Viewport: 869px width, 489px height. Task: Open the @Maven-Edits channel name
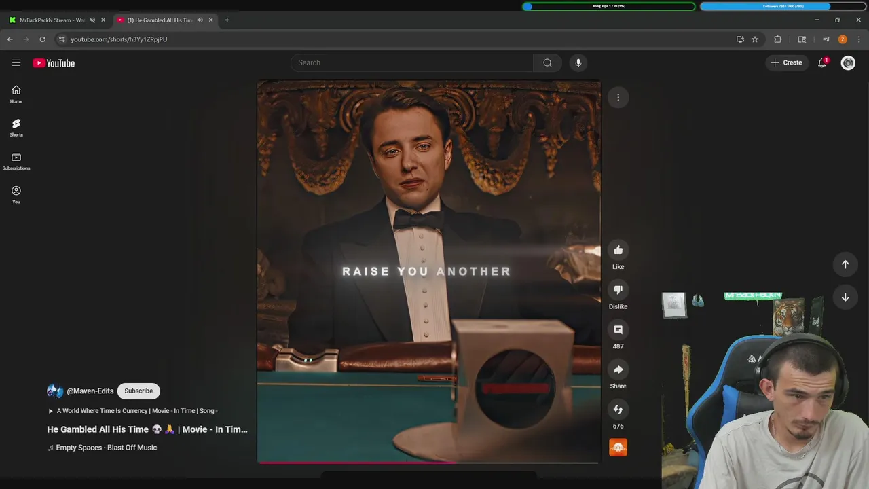pyautogui.click(x=90, y=391)
